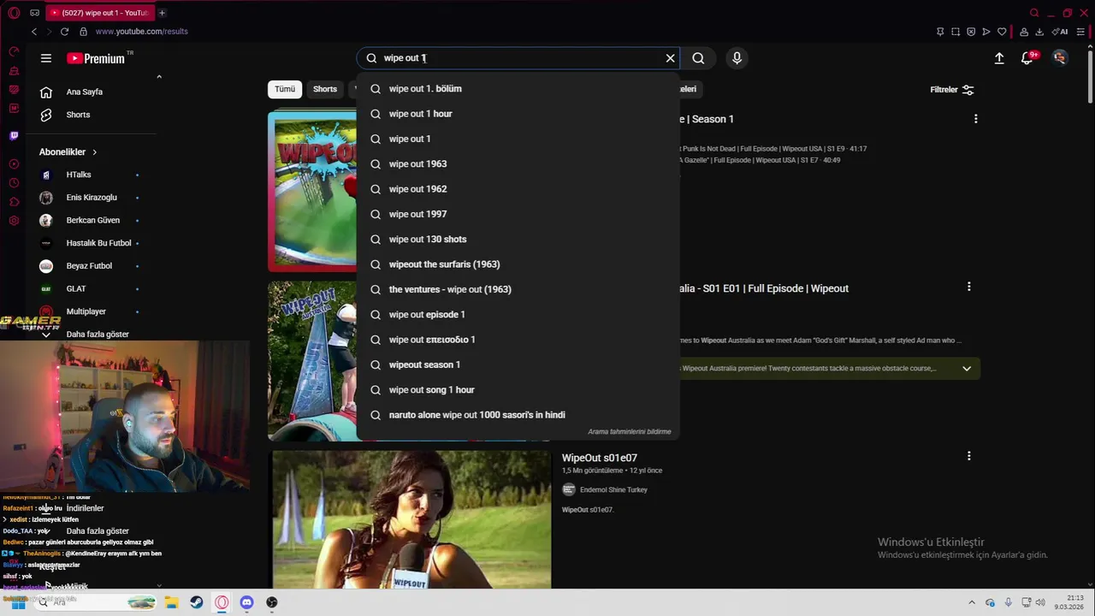Open the 'Filtreler' search filters
This screenshot has width=1095, height=616.
click(952, 90)
